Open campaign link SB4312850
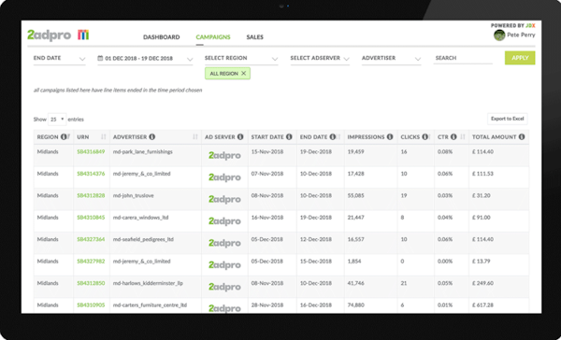The width and height of the screenshot is (561, 340). [91, 283]
